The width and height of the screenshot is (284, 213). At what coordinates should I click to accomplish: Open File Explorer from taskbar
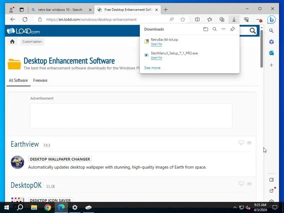pyautogui.click(x=34, y=207)
